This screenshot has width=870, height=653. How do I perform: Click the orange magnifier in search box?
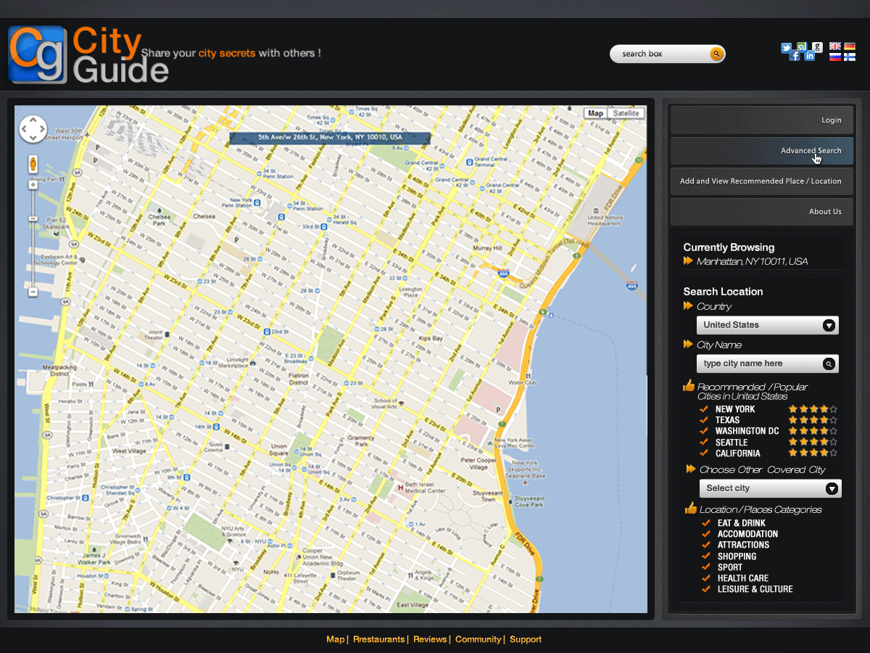pyautogui.click(x=716, y=54)
